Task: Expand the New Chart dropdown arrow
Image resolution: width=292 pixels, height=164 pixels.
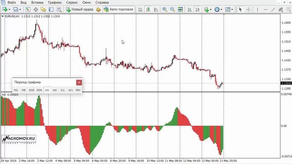Action: click(9, 10)
